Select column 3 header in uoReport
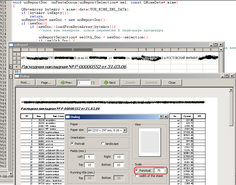 click(72, 50)
